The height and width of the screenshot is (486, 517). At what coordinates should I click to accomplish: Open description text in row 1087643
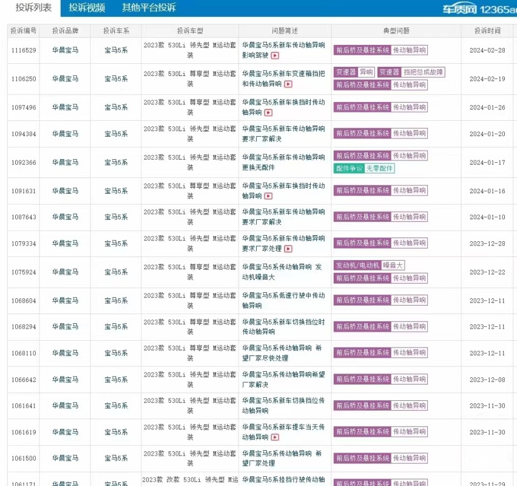(283, 217)
